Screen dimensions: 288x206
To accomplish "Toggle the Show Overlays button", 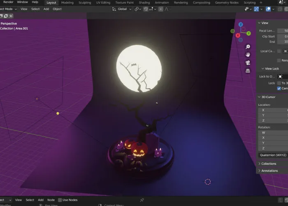I will coord(268,9).
